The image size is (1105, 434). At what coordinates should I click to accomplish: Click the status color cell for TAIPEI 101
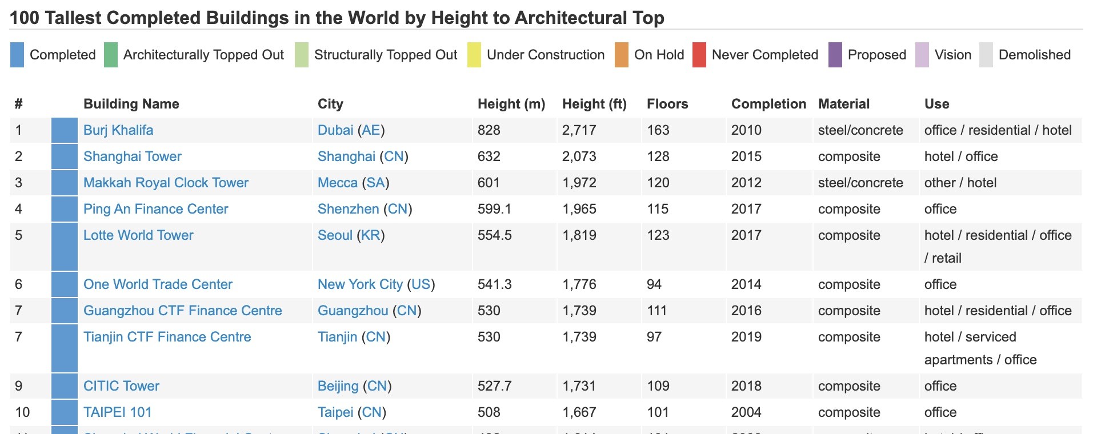(x=65, y=412)
